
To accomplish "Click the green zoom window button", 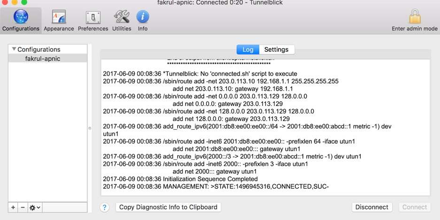I will tap(24, 2).
